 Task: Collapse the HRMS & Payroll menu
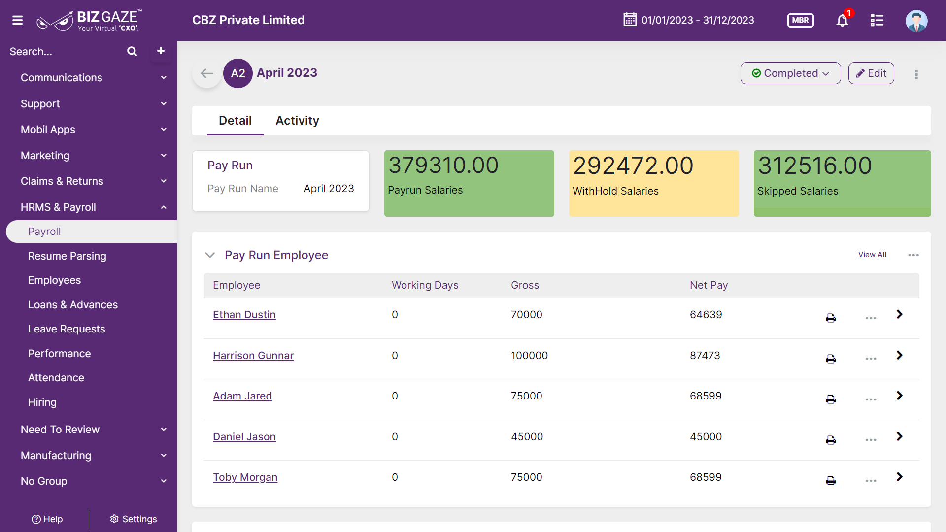164,207
